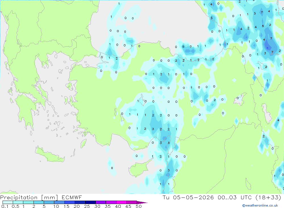Click the 'ECMWF' model label
The height and width of the screenshot is (208, 284).
click(x=72, y=197)
